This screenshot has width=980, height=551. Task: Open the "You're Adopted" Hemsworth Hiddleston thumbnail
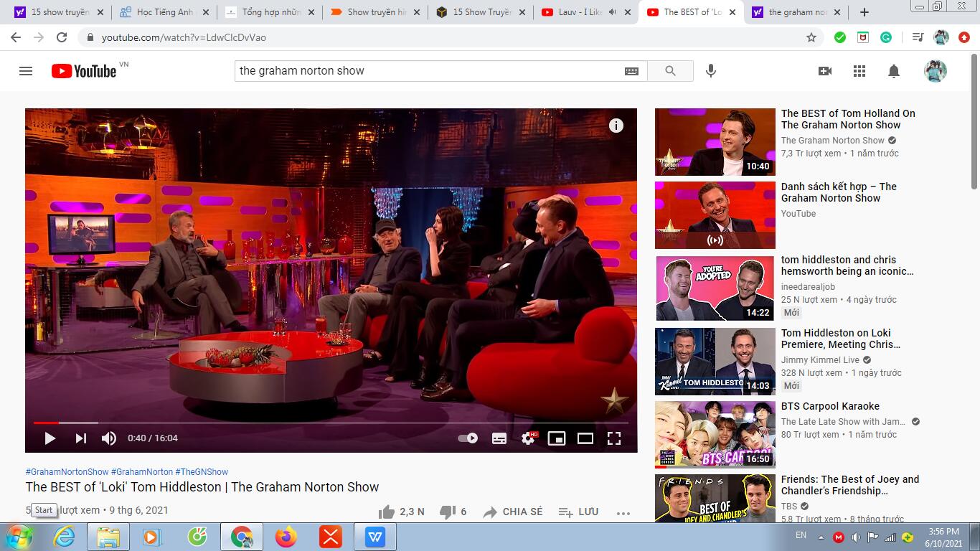(715, 288)
